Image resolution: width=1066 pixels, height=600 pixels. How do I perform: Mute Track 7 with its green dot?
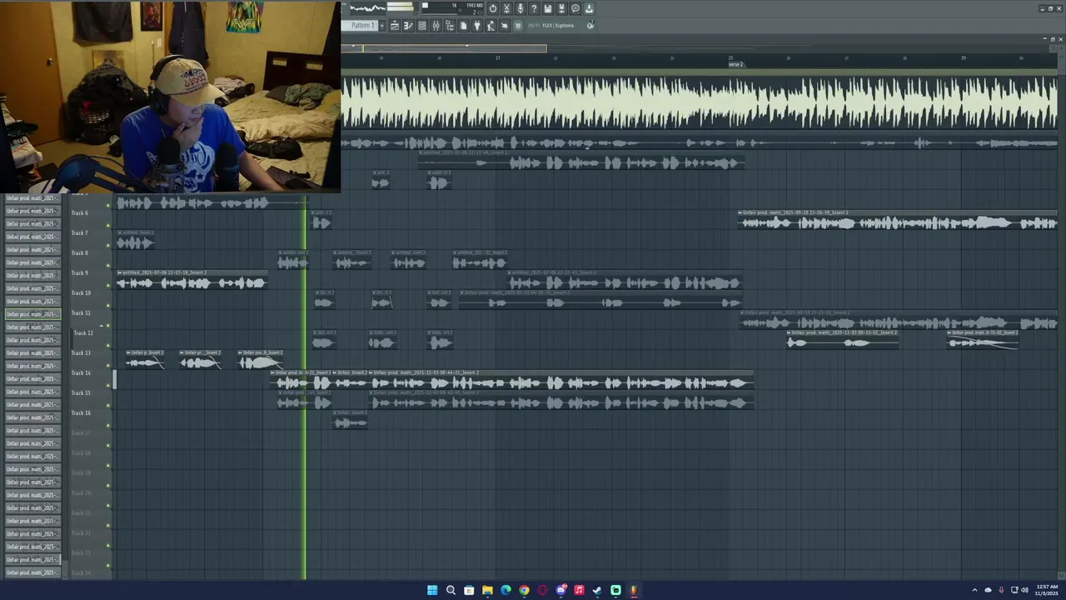108,245
